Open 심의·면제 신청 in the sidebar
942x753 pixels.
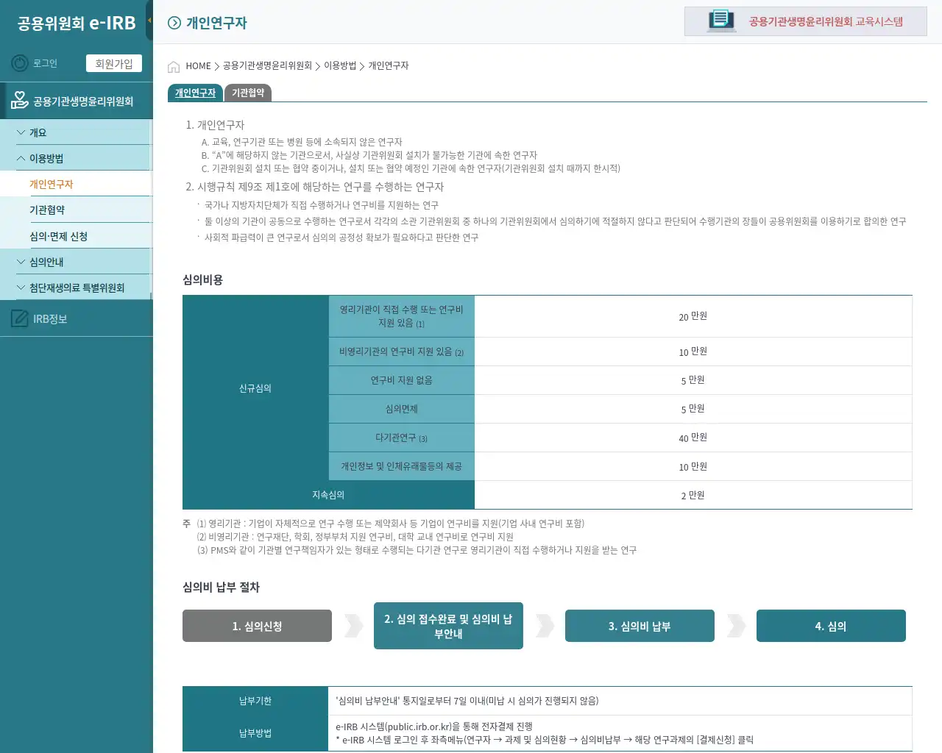pyautogui.click(x=75, y=236)
